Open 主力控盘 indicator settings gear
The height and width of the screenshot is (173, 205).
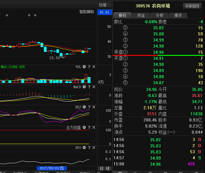click(x=84, y=128)
